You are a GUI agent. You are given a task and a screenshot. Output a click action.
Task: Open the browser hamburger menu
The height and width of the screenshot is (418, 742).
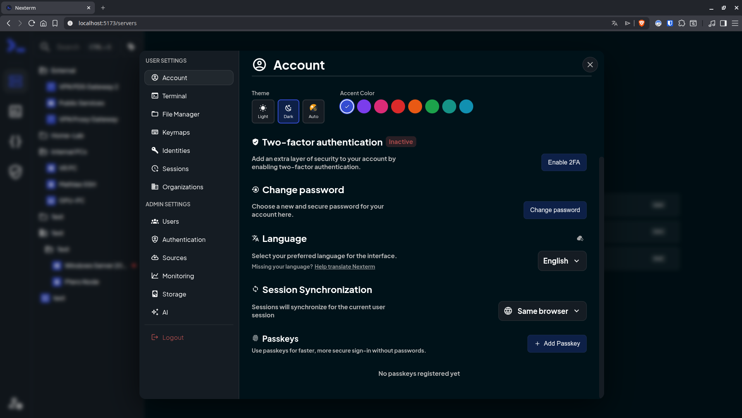click(x=735, y=23)
